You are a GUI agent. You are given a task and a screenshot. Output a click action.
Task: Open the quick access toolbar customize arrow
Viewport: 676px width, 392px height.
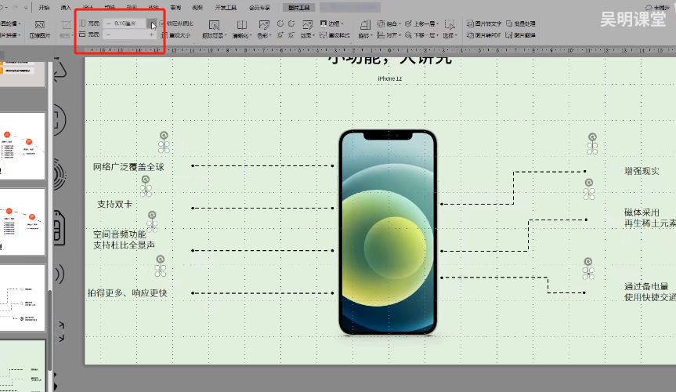tap(26, 7)
